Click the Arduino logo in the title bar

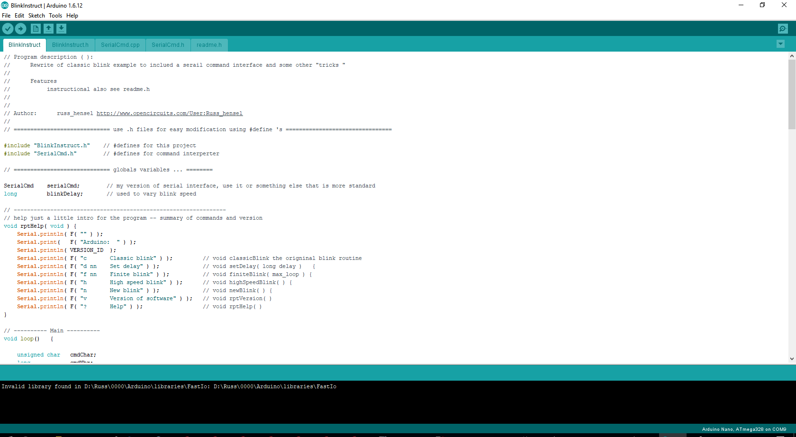tap(5, 5)
